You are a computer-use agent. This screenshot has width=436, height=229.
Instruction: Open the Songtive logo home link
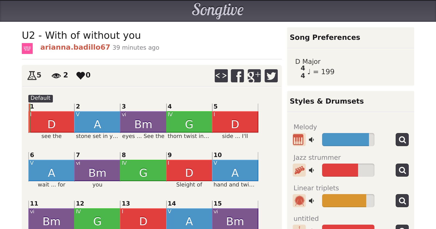(x=218, y=10)
